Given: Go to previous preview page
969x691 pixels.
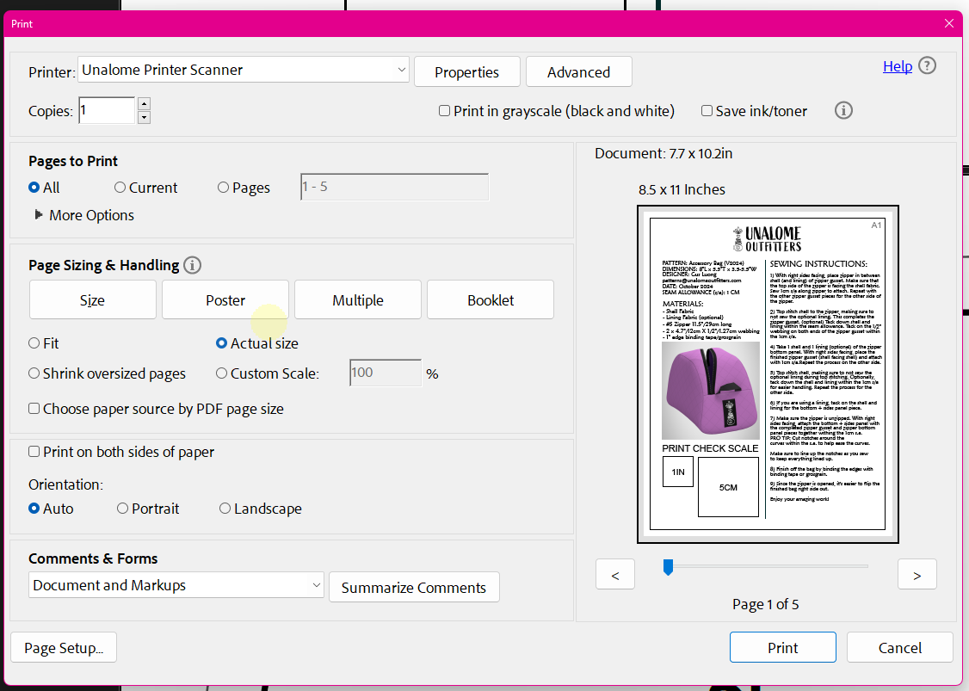Looking at the screenshot, I should 614,575.
